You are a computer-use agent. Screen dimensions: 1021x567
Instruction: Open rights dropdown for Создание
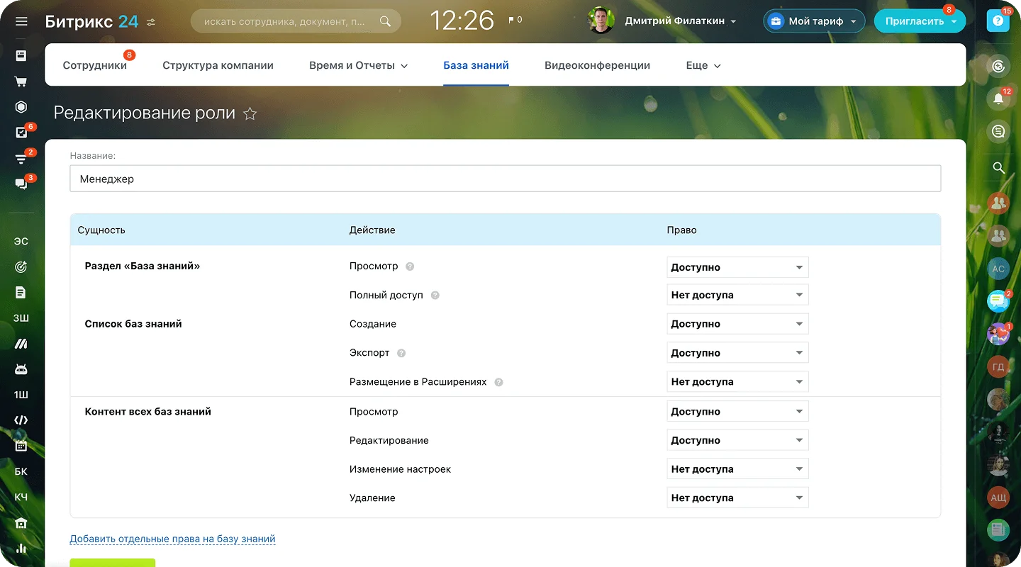pyautogui.click(x=737, y=324)
